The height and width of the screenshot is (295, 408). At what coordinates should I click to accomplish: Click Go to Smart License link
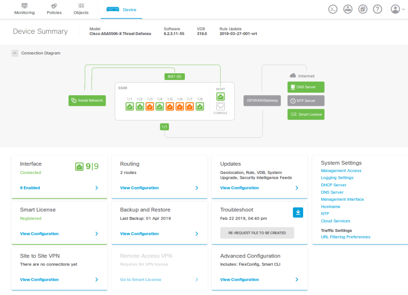tap(141, 279)
